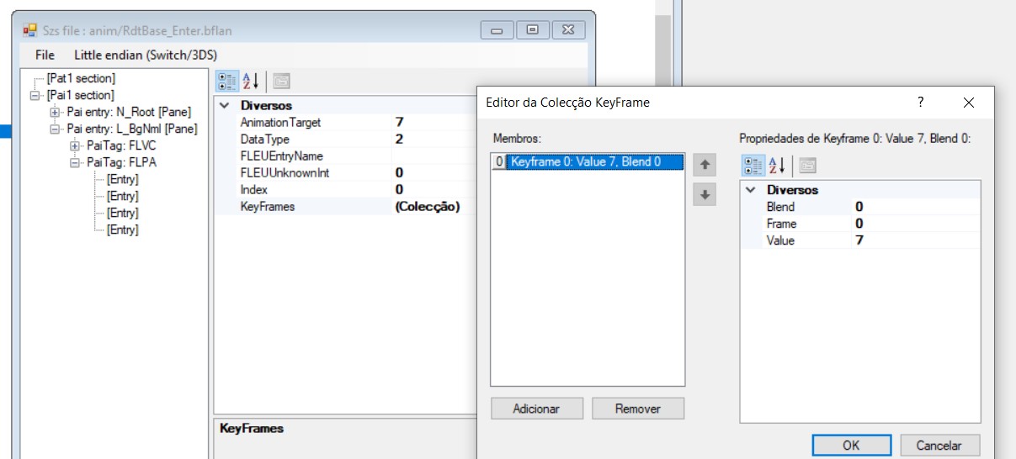Viewport: 1016px width, 459px height.
Task: Select the [Pat1 section] tree node
Action: [x=81, y=78]
